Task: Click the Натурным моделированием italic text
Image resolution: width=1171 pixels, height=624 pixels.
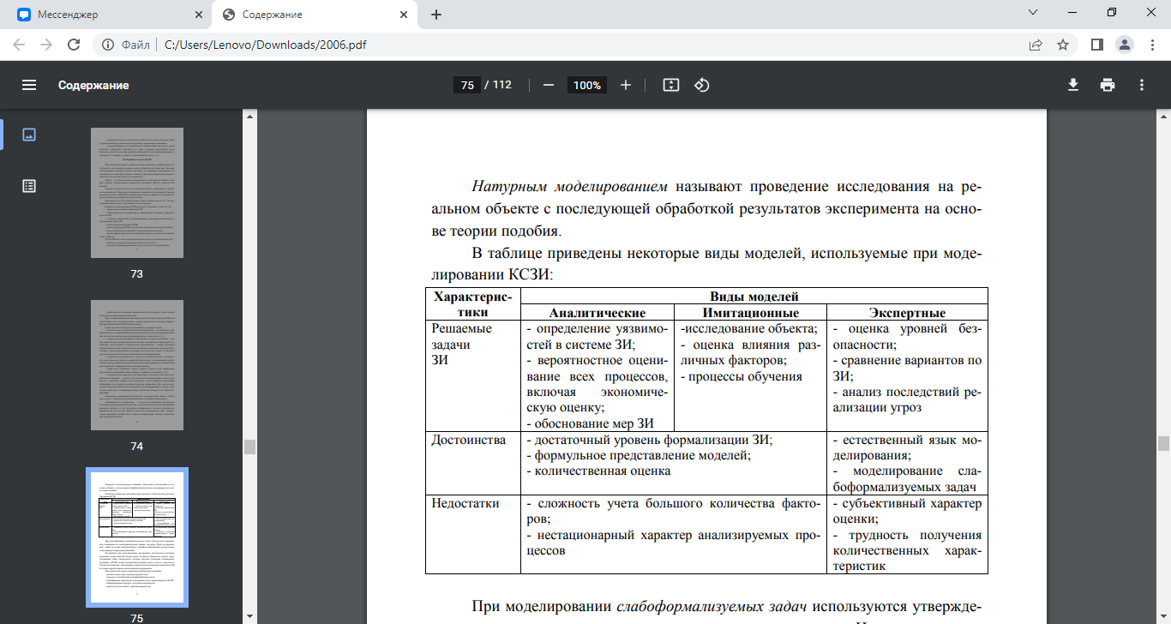Action: pyautogui.click(x=570, y=186)
